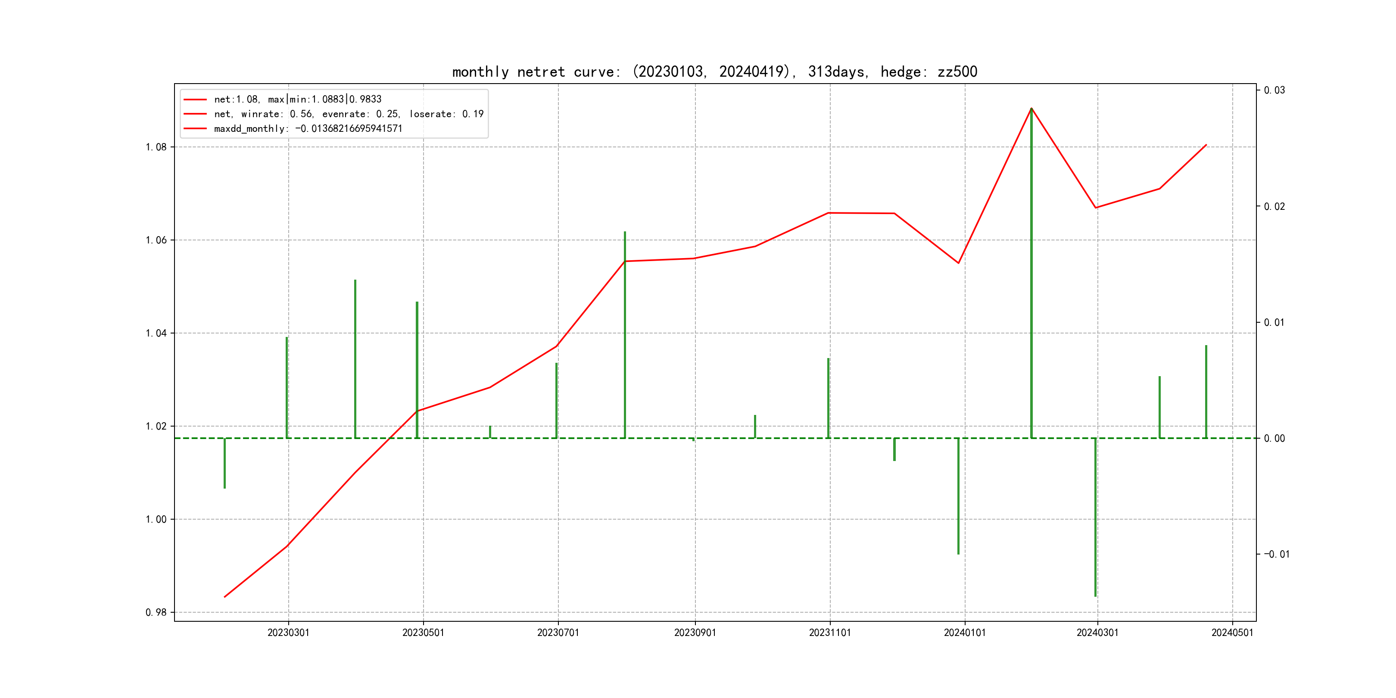This screenshot has width=1396, height=698.
Task: Click the maxdd_monthly legend entry
Action: point(308,128)
